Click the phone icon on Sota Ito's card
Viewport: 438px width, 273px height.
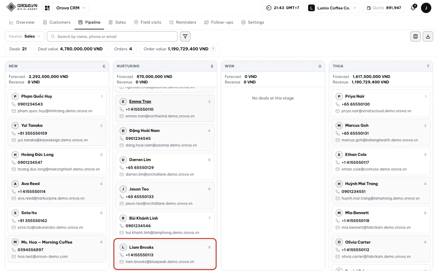pyautogui.click(x=14, y=221)
